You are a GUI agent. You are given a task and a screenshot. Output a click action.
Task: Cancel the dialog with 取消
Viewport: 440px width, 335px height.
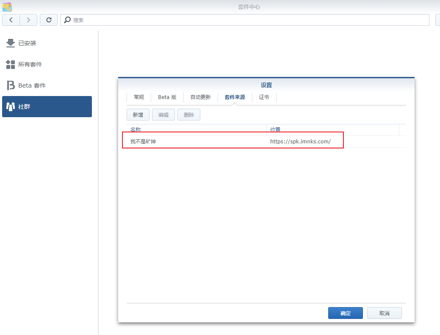[x=384, y=313]
